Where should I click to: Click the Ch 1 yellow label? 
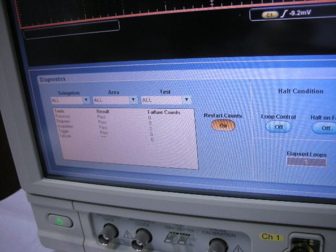tap(271, 237)
